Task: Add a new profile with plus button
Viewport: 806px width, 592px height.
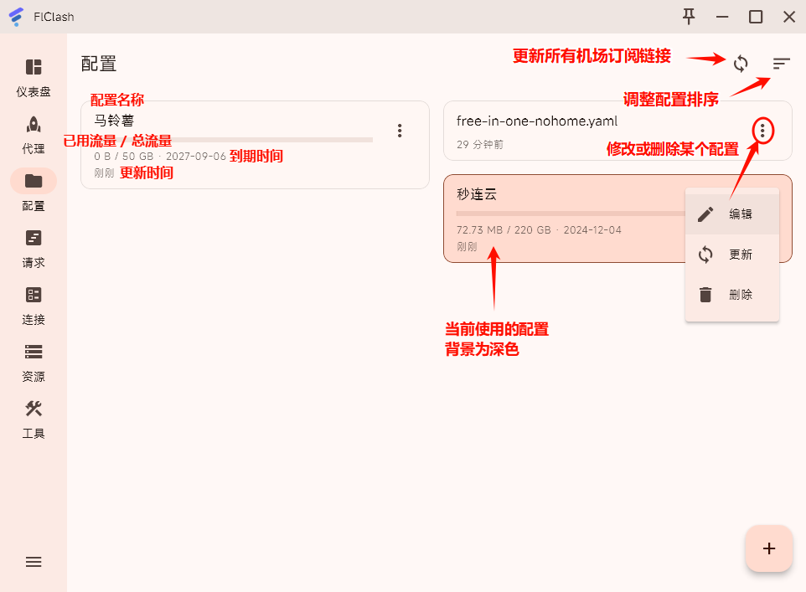Action: tap(768, 548)
